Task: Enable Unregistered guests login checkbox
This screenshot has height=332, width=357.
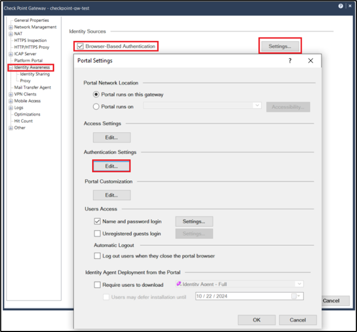Action: [x=98, y=234]
